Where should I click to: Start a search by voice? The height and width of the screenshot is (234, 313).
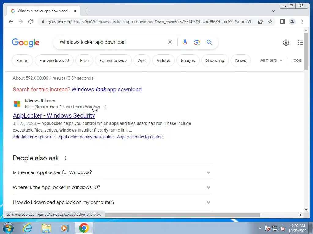(185, 42)
